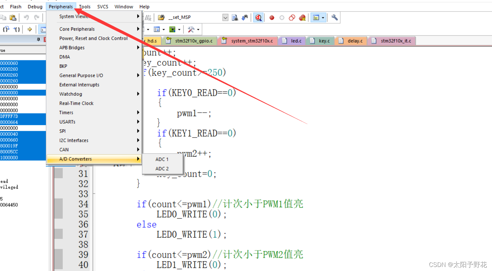Switch to key.c tab
This screenshot has height=271, width=492.
tap(320, 41)
